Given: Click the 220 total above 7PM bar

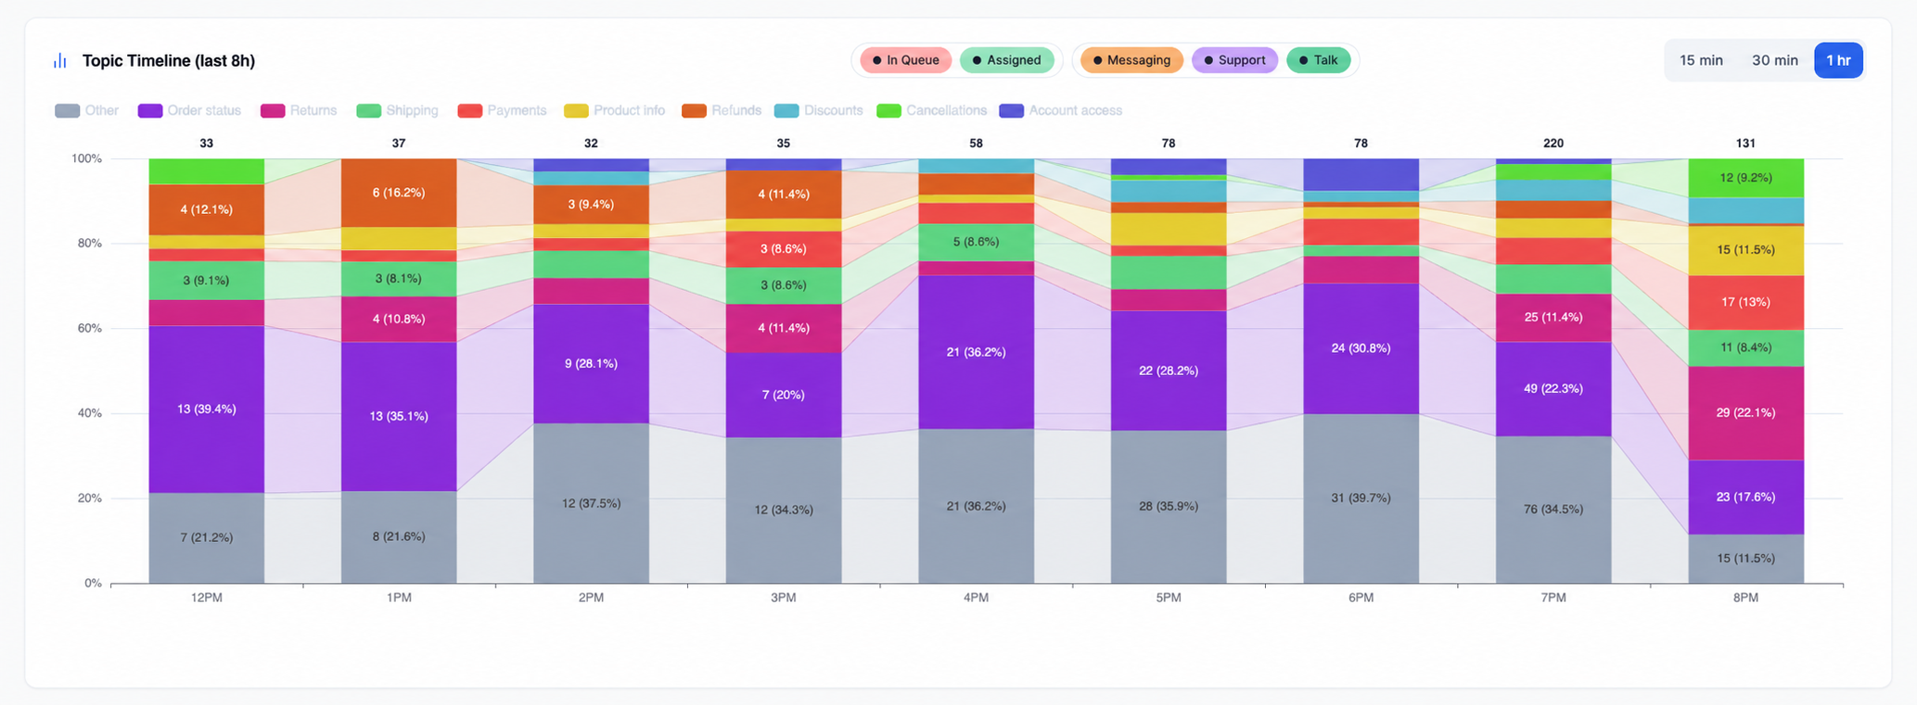Looking at the screenshot, I should (x=1553, y=143).
